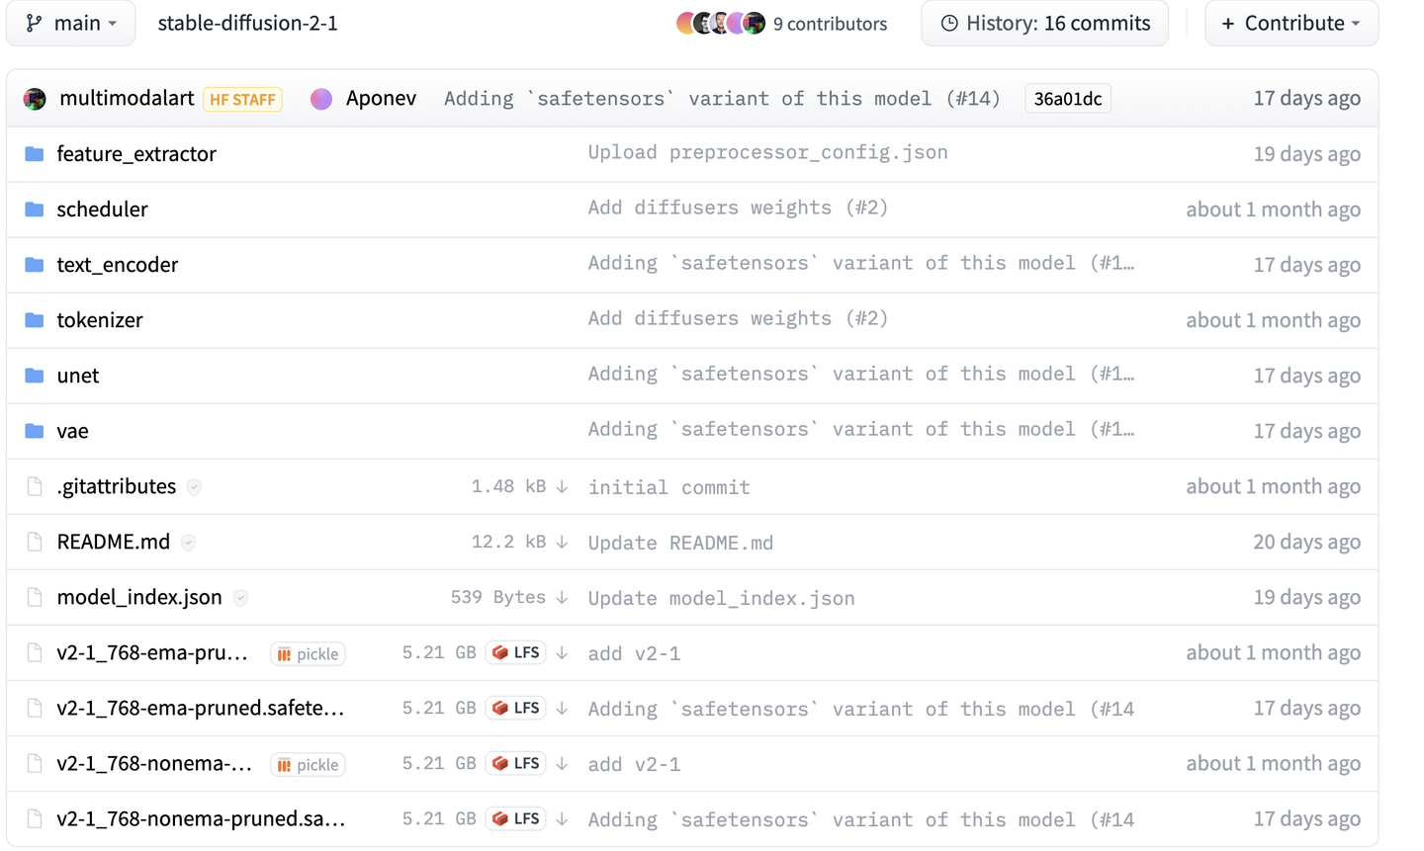Image resolution: width=1424 pixels, height=851 pixels.
Task: Open the scheduler folder
Action: [102, 209]
